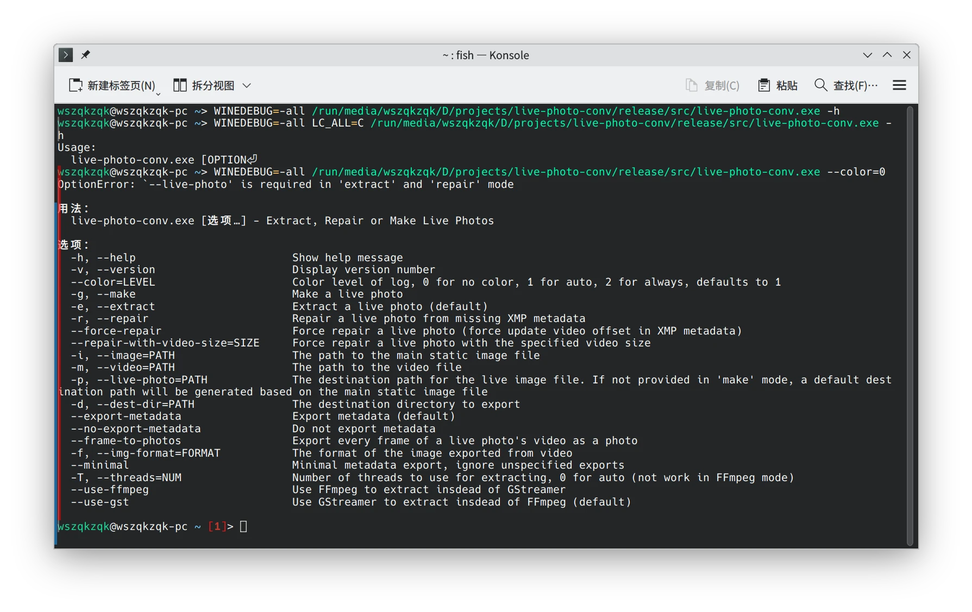This screenshot has height=612, width=972.
Task: Click the '-m, --video=PATH' option
Action: pos(123,367)
